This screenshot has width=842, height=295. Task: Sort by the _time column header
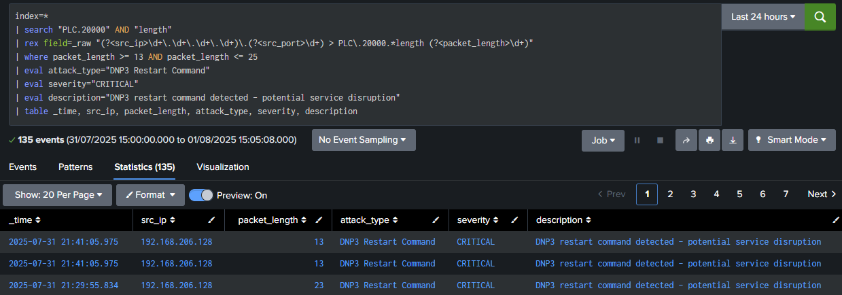(24, 220)
